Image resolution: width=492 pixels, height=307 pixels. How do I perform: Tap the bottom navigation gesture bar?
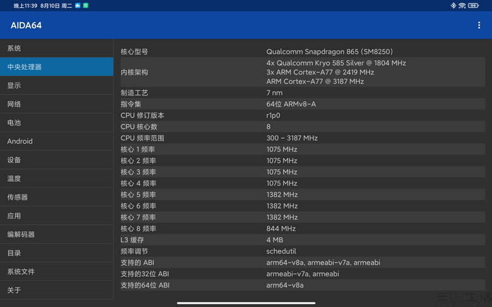coord(246,303)
